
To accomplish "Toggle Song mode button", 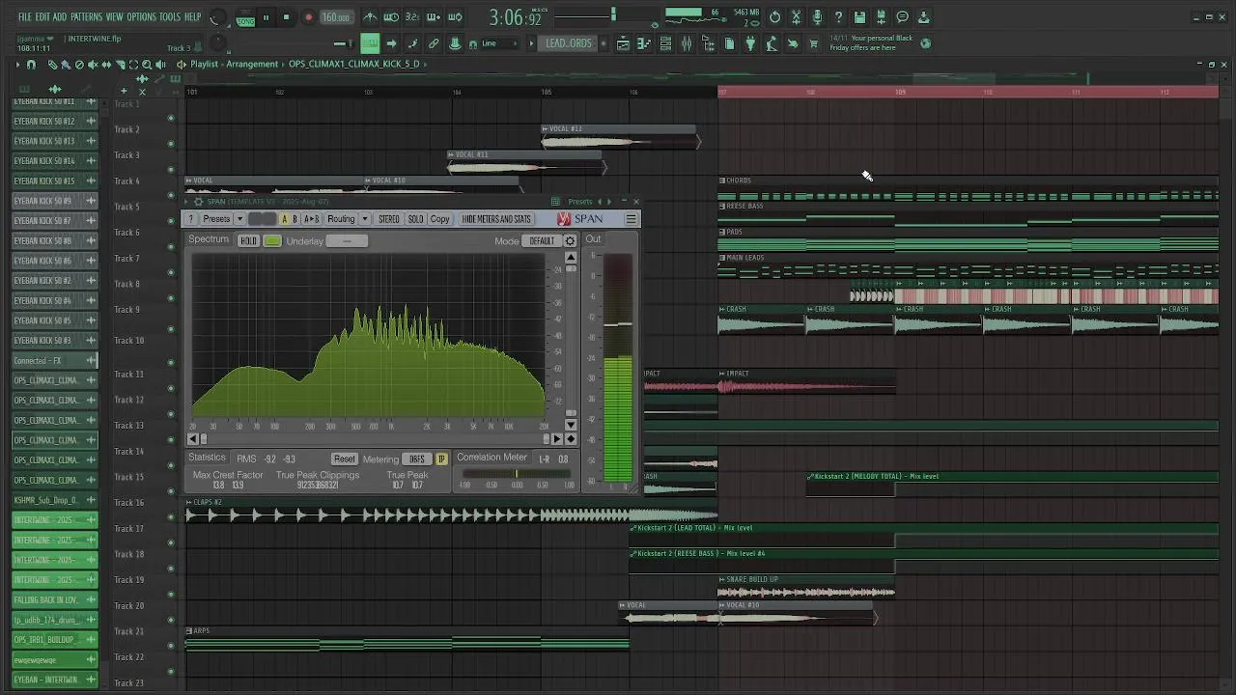I will [246, 19].
